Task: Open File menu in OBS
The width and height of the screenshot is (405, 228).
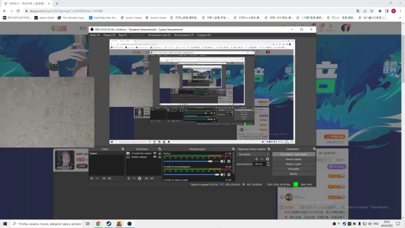Action: [95, 35]
